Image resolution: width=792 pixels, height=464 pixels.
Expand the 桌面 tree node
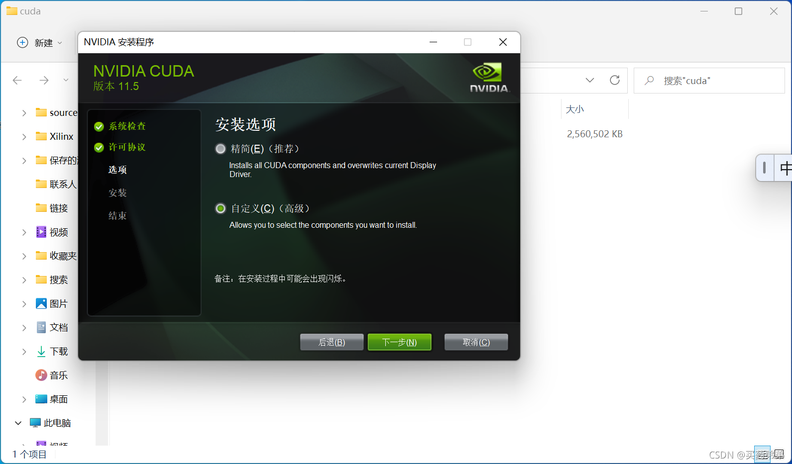tap(24, 399)
